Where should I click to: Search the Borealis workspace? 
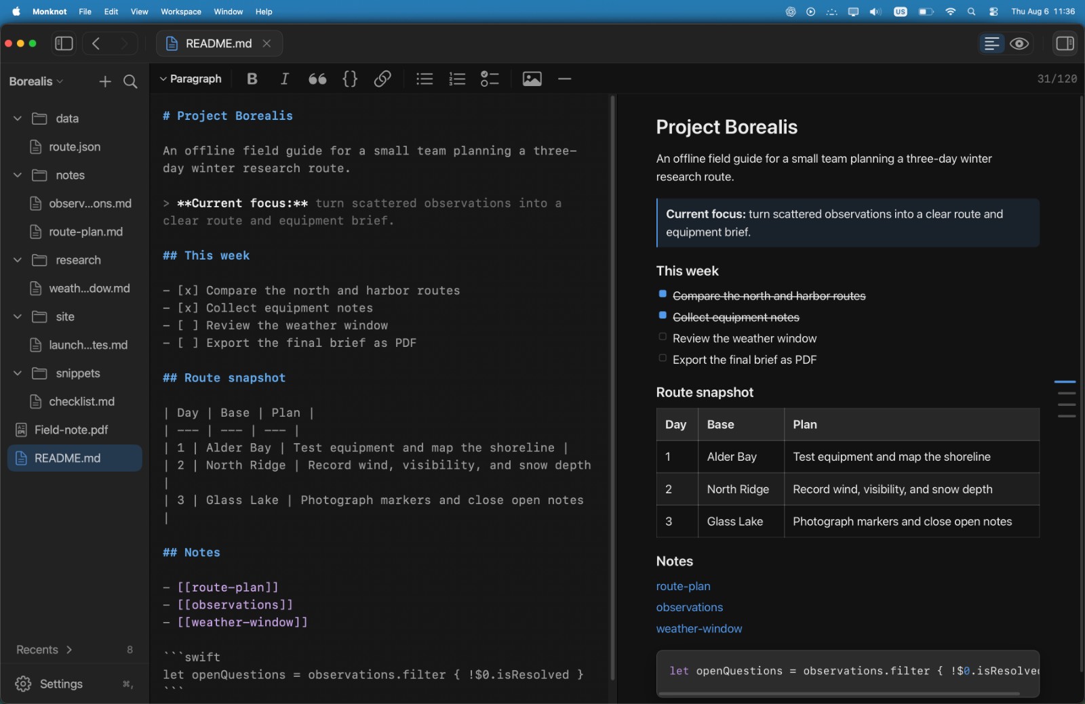pos(130,81)
